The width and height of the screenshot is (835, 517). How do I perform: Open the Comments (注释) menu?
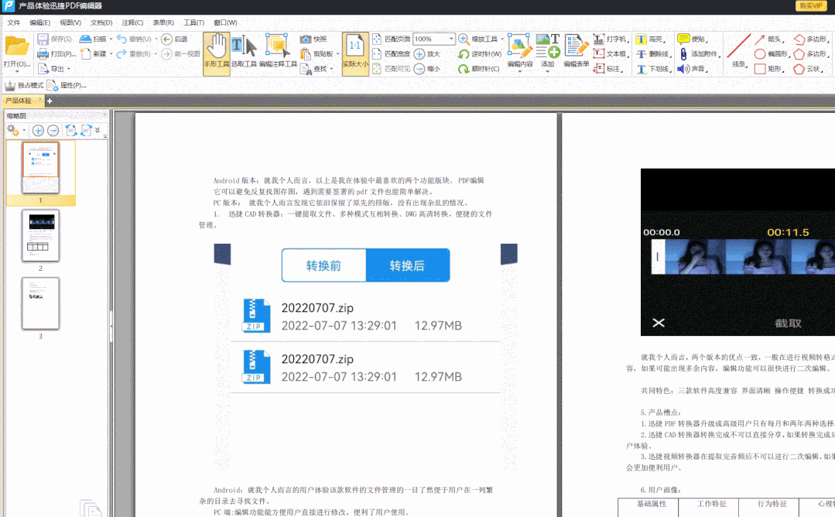point(132,22)
